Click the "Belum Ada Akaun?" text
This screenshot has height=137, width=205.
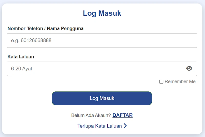91,115
